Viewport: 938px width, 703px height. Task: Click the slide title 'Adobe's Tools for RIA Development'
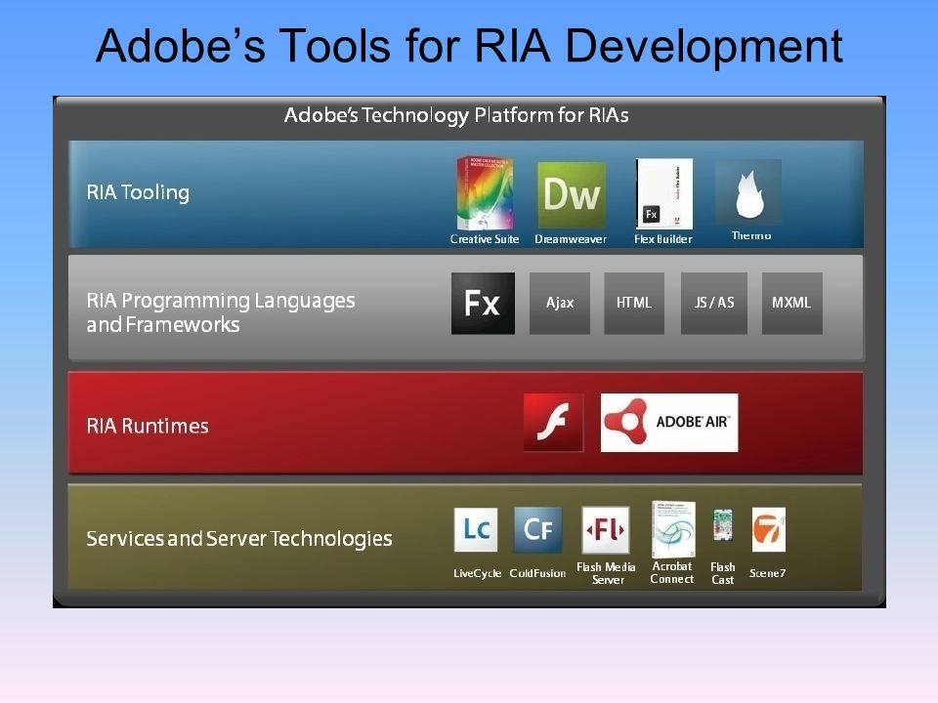[x=469, y=46]
